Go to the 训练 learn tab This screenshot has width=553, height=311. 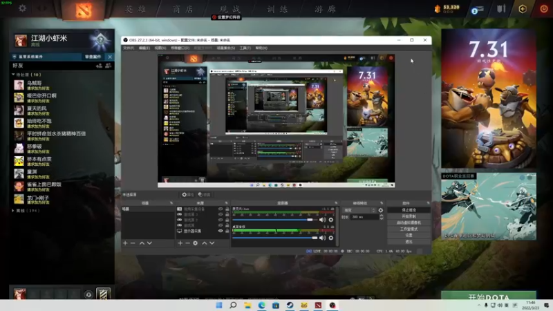pos(278,9)
